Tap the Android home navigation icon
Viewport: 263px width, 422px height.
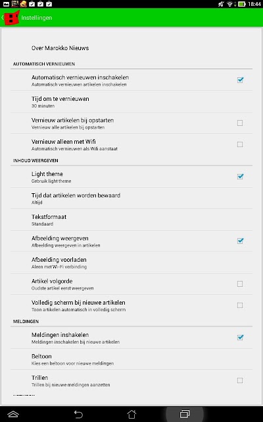click(x=131, y=414)
